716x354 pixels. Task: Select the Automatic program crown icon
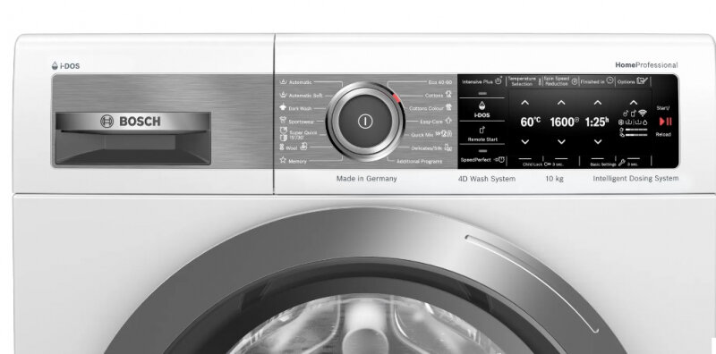[x=283, y=82]
